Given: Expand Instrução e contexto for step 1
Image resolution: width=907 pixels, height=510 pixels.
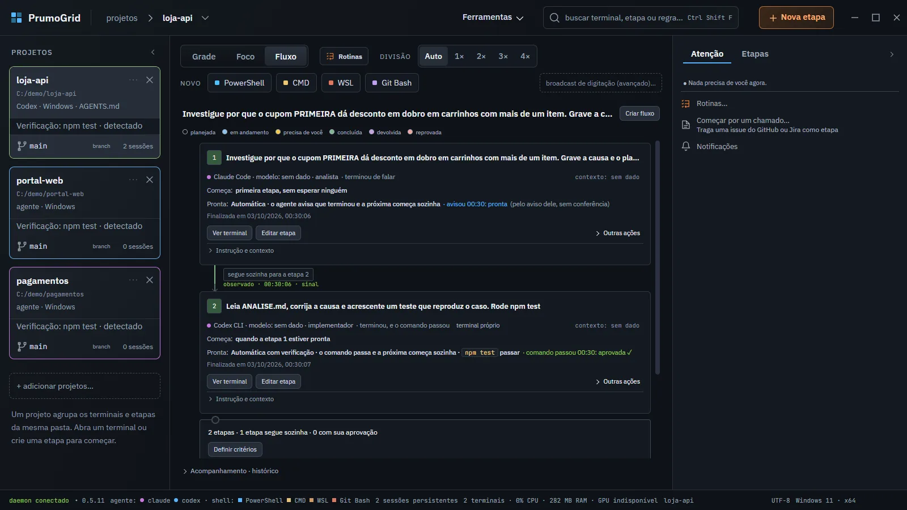Looking at the screenshot, I should point(241,250).
